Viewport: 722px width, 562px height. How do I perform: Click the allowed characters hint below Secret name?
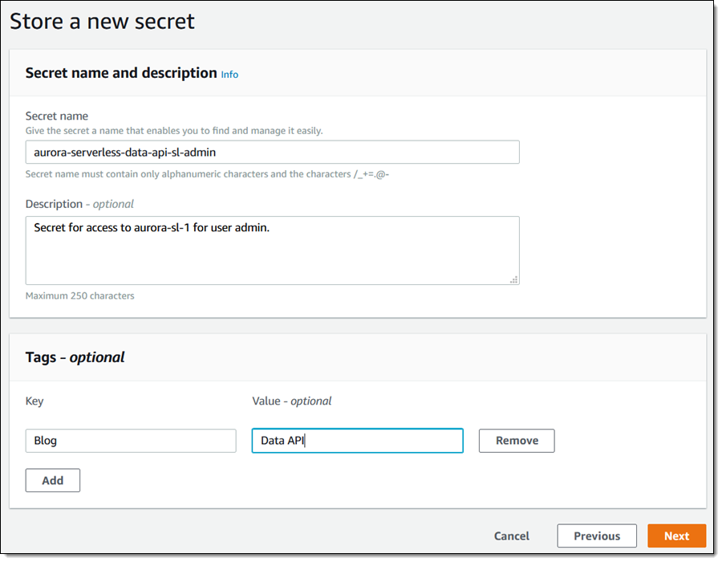207,173
